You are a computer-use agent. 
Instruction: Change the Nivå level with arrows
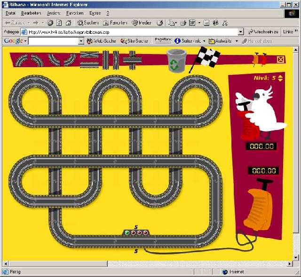[x=280, y=78]
